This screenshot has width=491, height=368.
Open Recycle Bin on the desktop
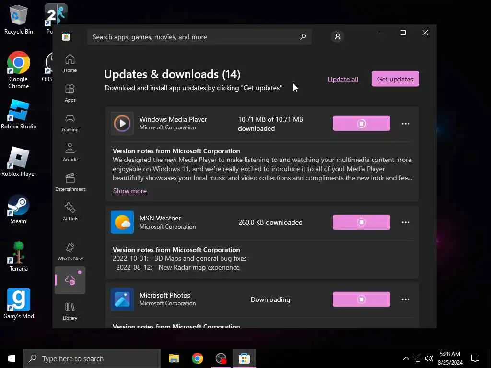[19, 19]
